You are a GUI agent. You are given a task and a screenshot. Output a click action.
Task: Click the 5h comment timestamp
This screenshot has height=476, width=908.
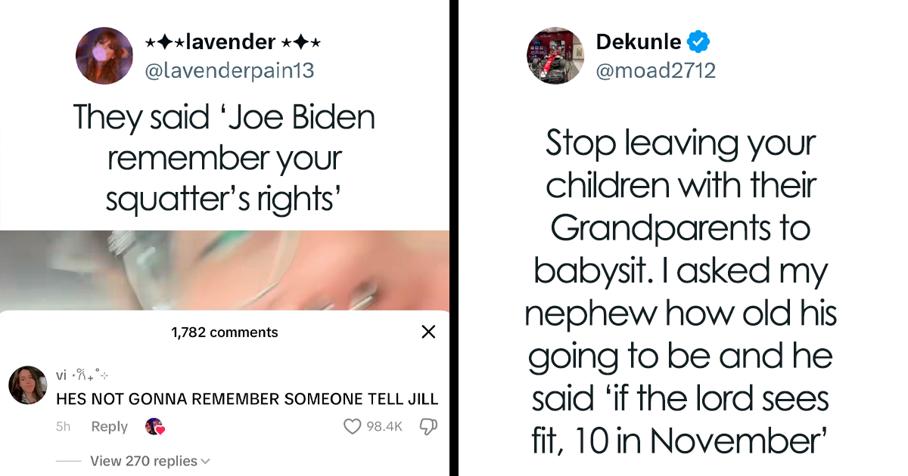click(63, 427)
